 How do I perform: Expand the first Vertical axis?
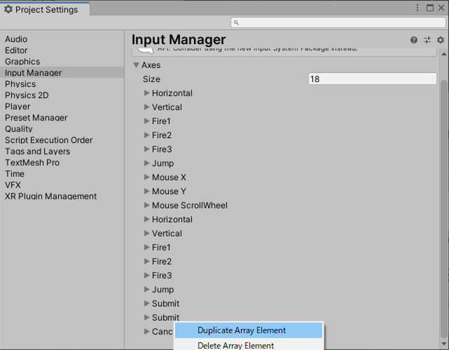click(146, 107)
